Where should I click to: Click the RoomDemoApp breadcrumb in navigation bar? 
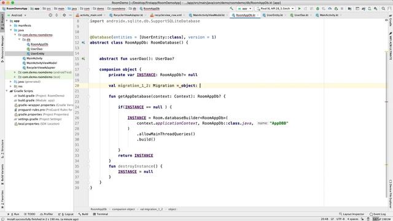coord(15,9)
